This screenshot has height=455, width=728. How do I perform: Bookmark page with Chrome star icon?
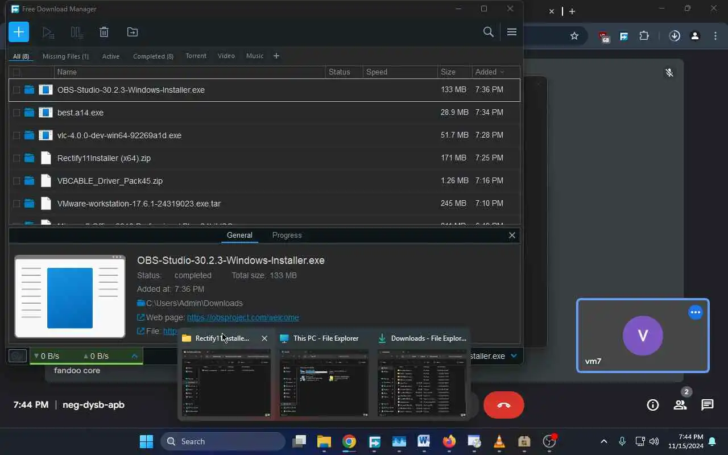coord(574,36)
